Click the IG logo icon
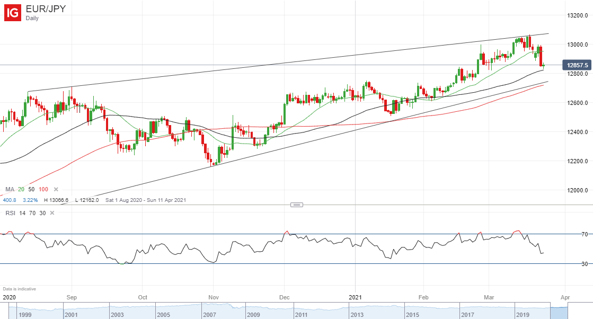Image resolution: width=593 pixels, height=319 pixels. tap(13, 13)
